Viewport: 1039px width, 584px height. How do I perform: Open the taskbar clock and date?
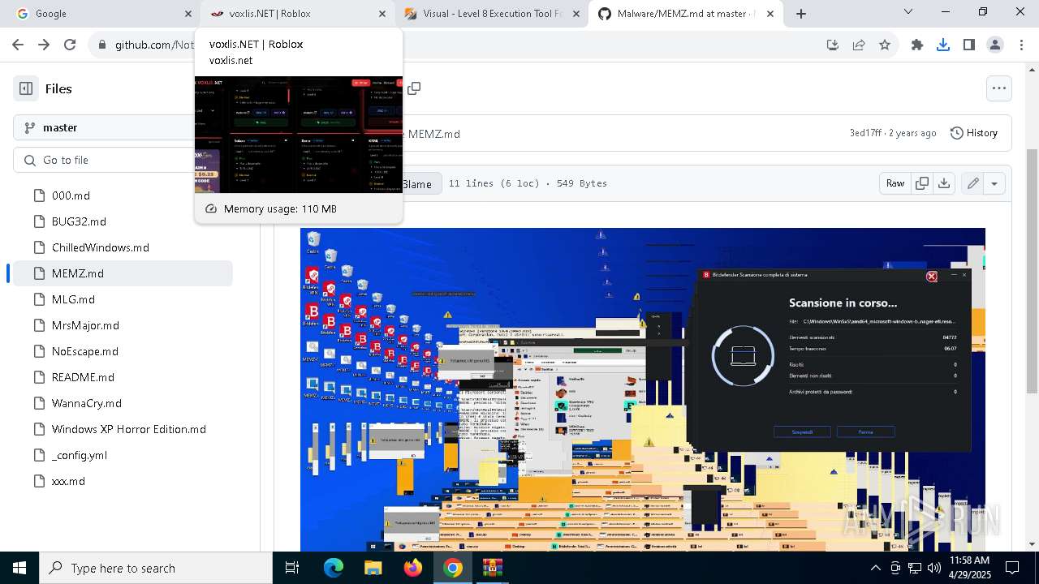tap(969, 568)
